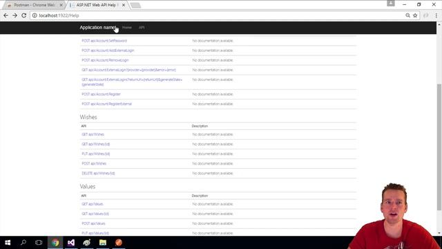Click the Values section heading
This screenshot has width=442, height=249.
click(x=88, y=187)
